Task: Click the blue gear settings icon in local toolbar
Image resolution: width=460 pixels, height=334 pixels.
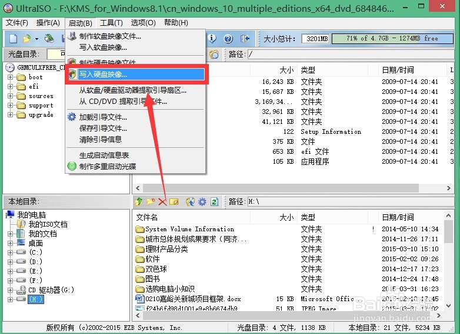Action: pyautogui.click(x=202, y=201)
